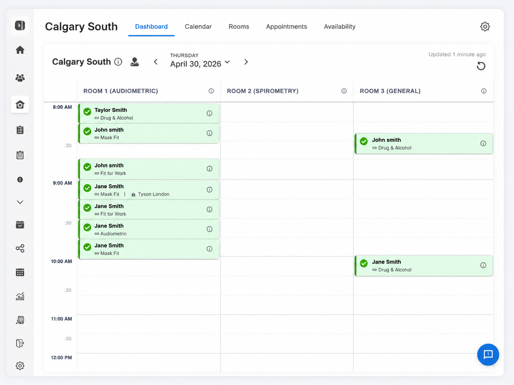Click the 12:00 PM time label
Image resolution: width=514 pixels, height=385 pixels.
coord(61,357)
